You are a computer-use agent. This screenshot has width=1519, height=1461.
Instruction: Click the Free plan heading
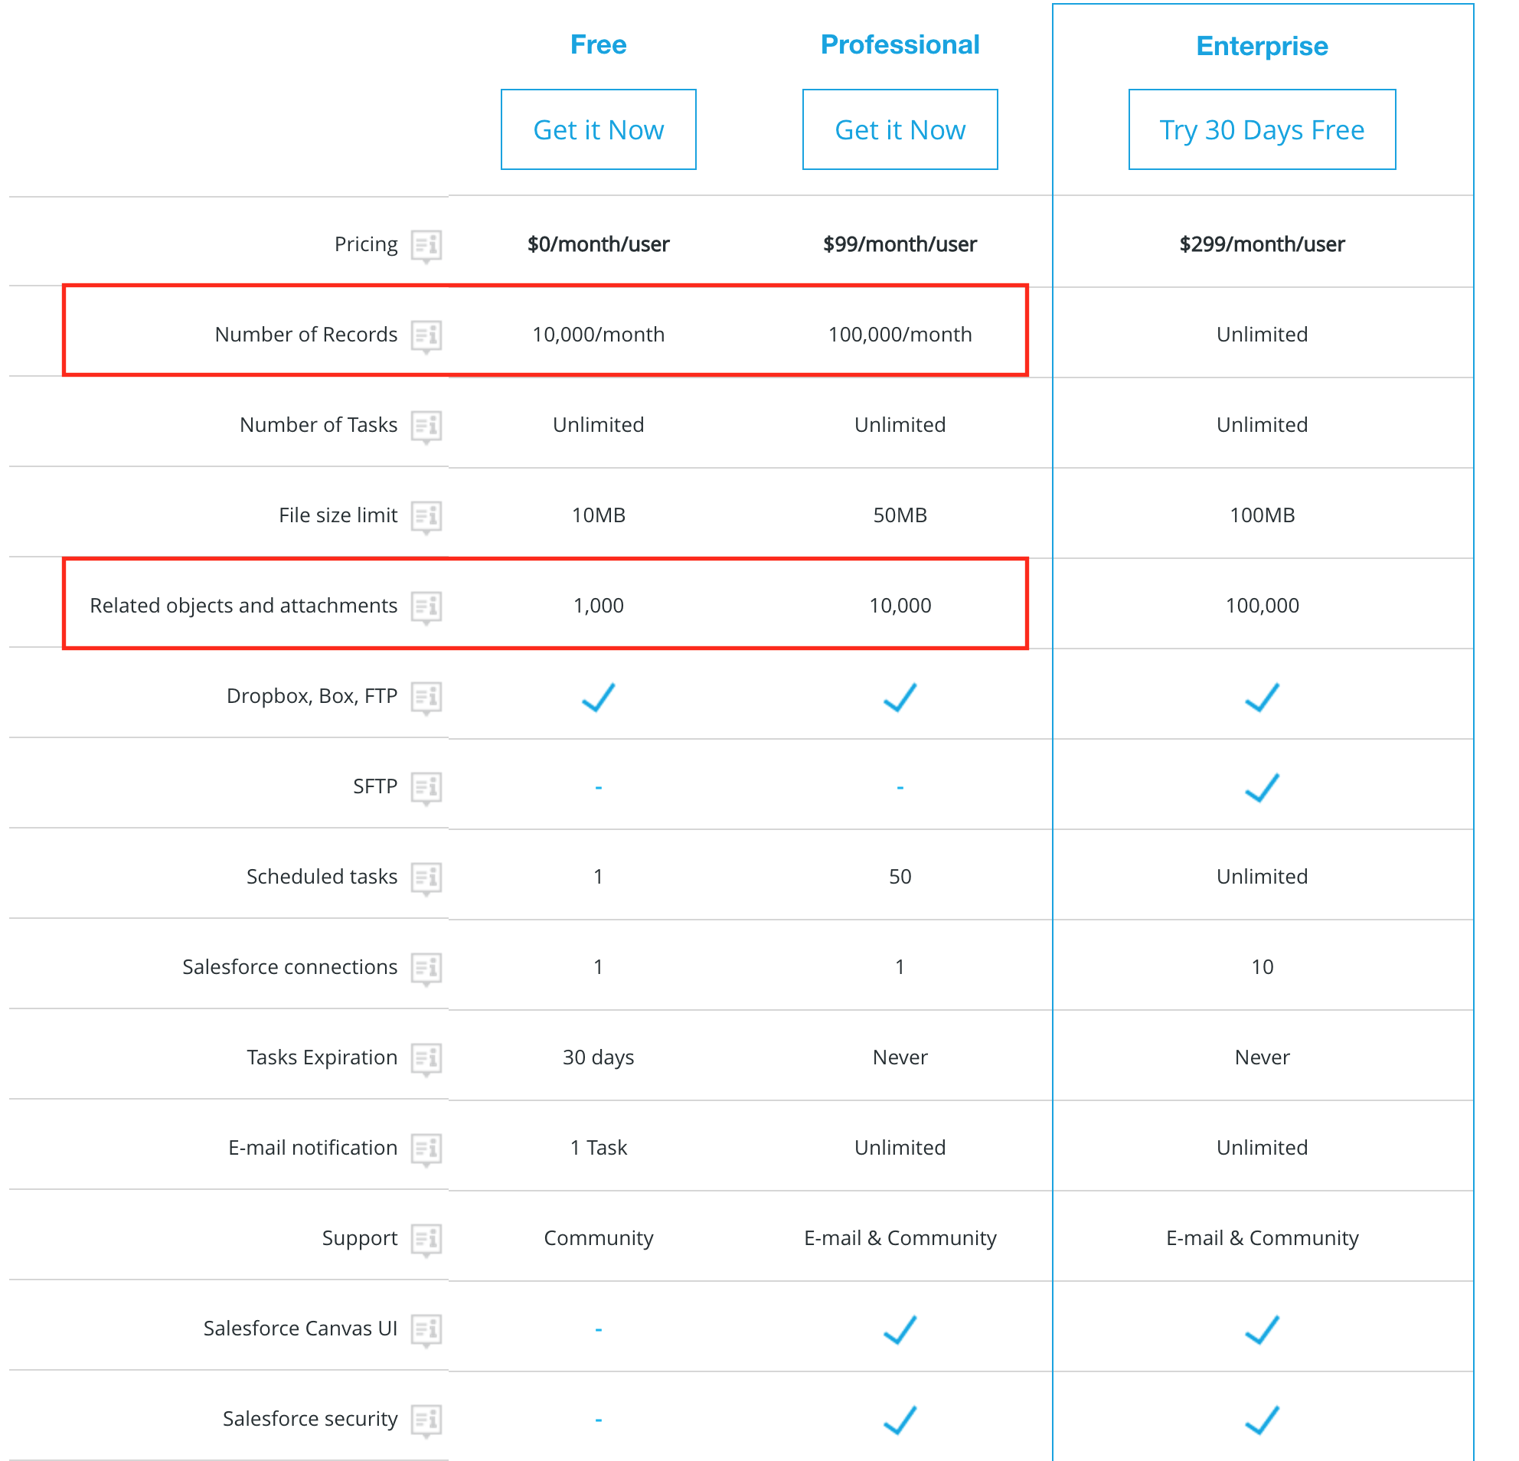[x=598, y=44]
